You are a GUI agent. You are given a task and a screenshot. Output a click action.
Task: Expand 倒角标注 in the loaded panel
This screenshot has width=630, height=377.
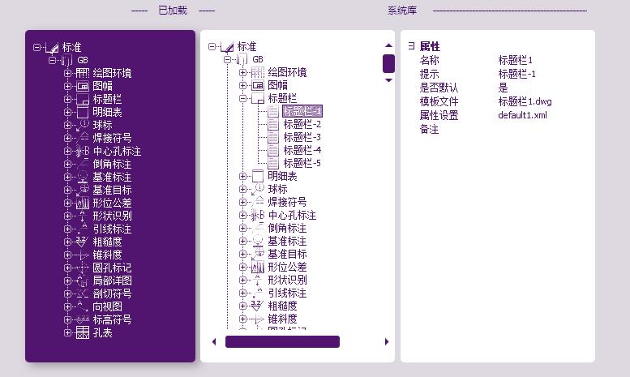[x=67, y=164]
